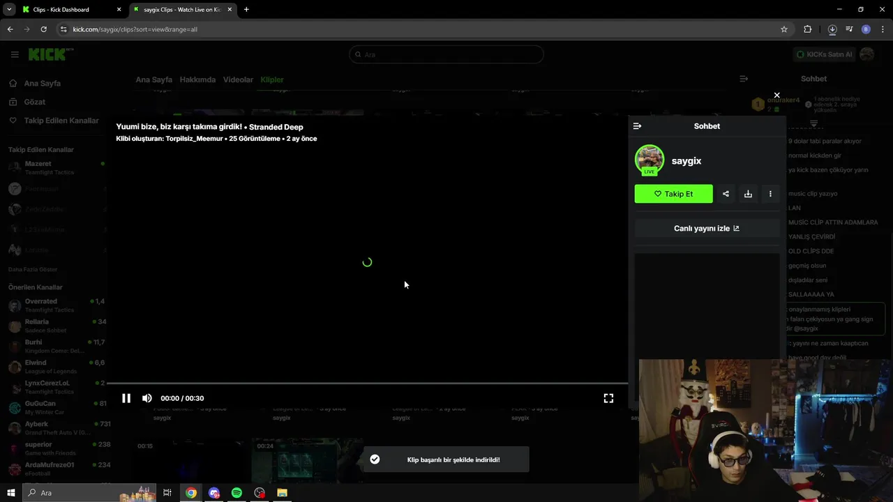This screenshot has width=893, height=502.
Task: Open the Windows Start menu
Action: pos(10,493)
